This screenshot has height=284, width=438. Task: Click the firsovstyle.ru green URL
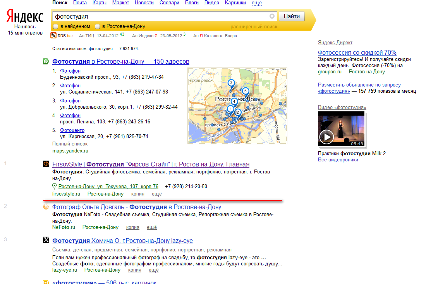coord(66,194)
